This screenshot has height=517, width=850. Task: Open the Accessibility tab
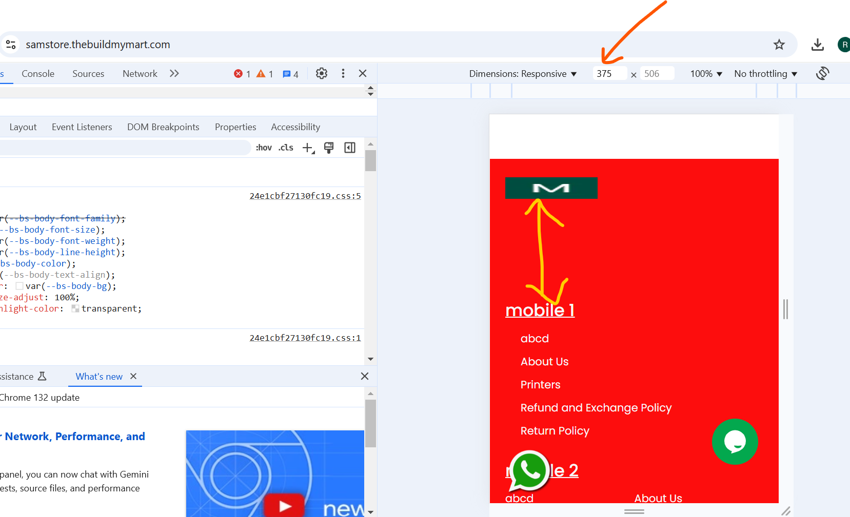[295, 127]
